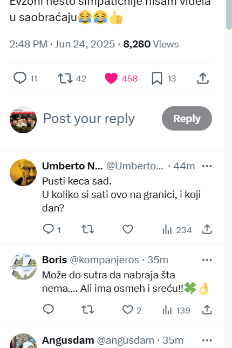The image size is (232, 348).
Task: Reply to Umberto's comment
Action: click(51, 229)
